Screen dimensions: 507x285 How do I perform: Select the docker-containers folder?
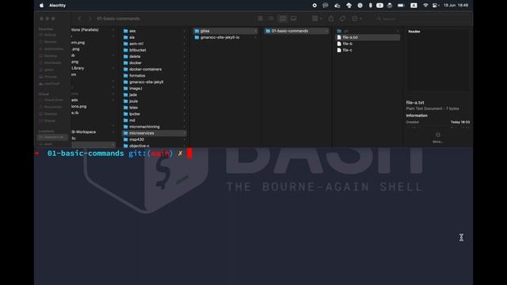tap(154, 69)
